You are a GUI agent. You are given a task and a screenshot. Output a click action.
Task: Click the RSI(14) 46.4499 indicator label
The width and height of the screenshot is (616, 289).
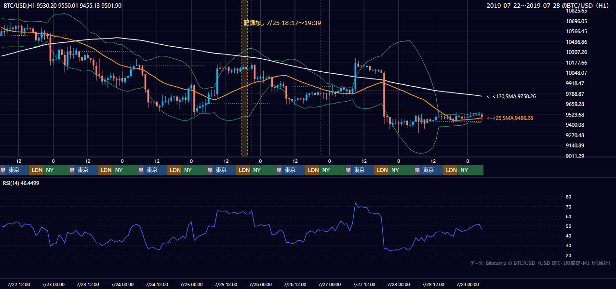[x=21, y=183]
